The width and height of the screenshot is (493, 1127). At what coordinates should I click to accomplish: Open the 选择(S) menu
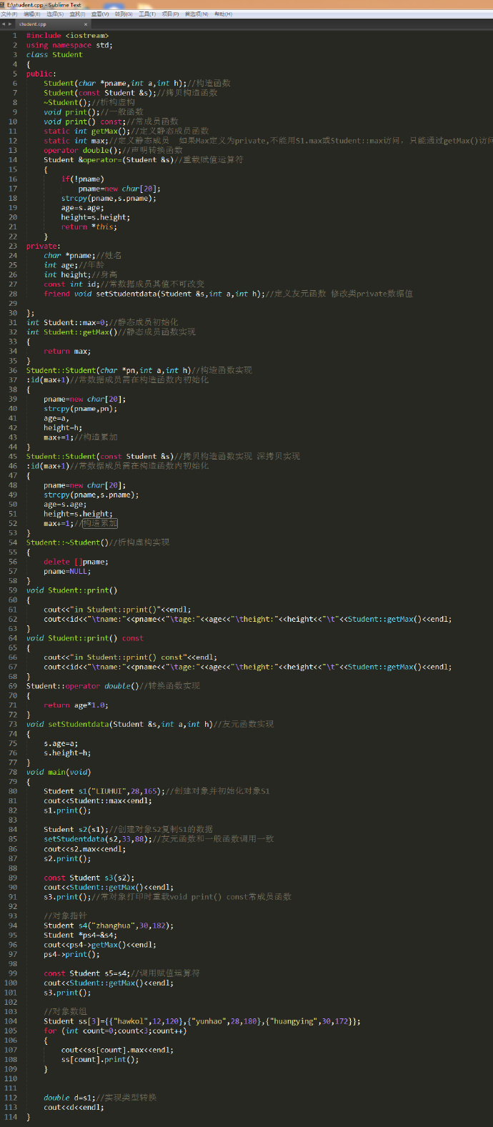point(54,14)
